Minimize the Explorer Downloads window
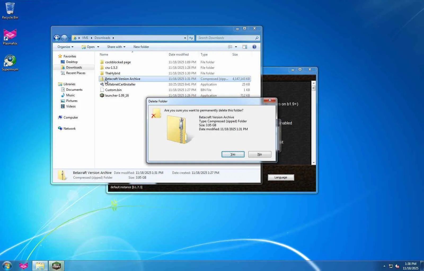The image size is (424, 271). tap(237, 28)
